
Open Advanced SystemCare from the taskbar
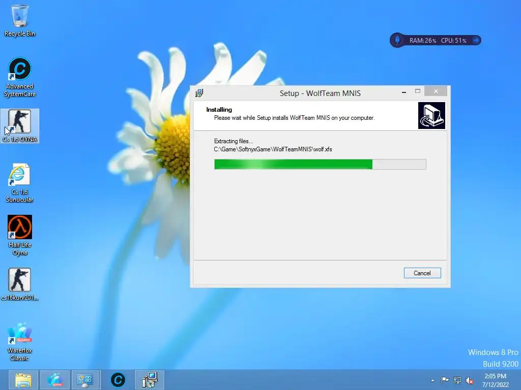point(118,380)
